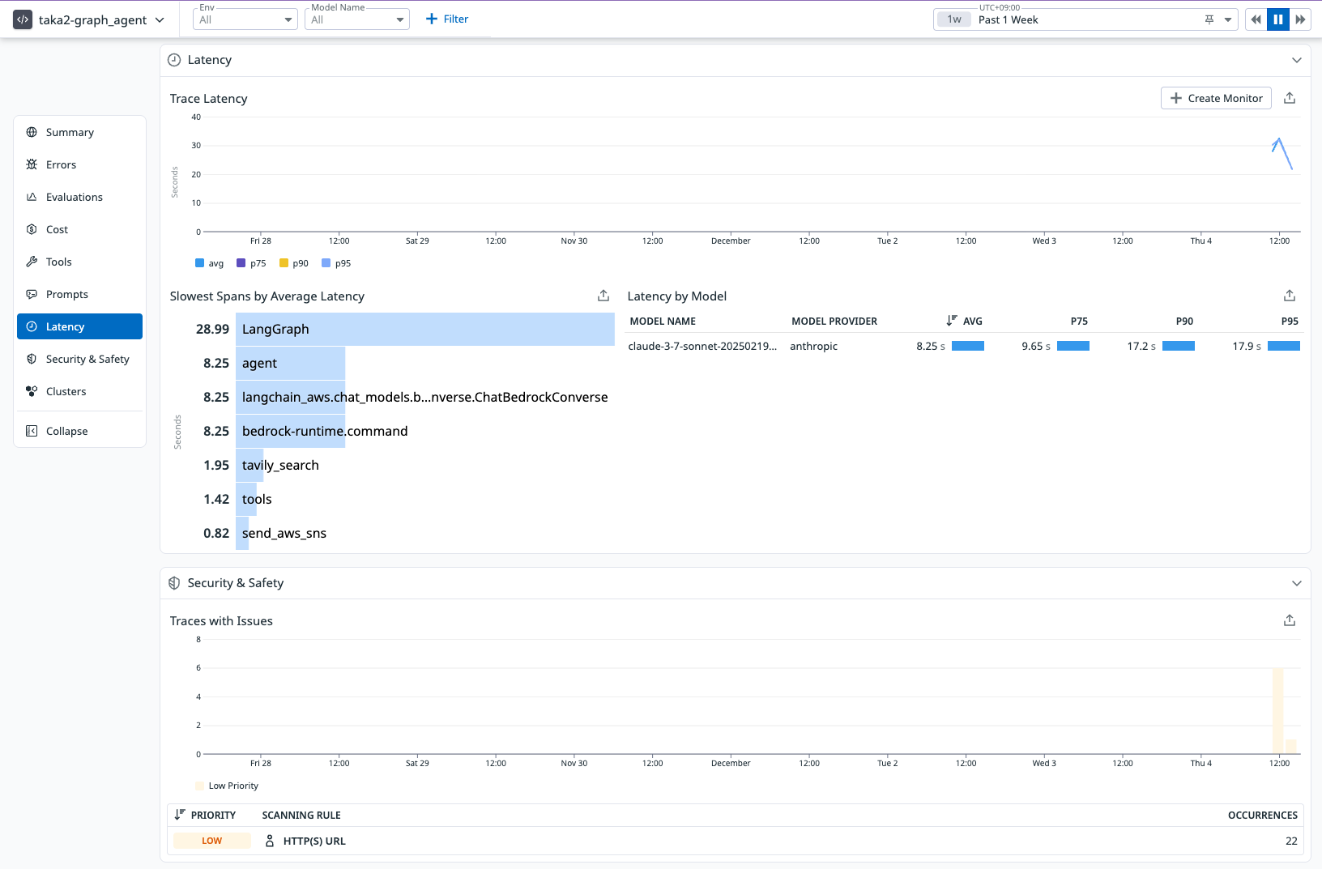Click the tall issues bar in chart
1322x869 pixels.
1278,711
